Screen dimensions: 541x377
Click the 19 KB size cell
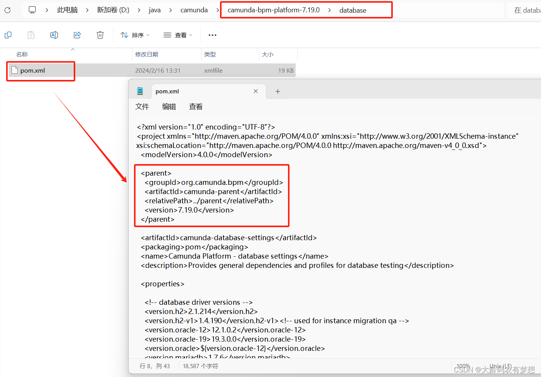coord(286,70)
